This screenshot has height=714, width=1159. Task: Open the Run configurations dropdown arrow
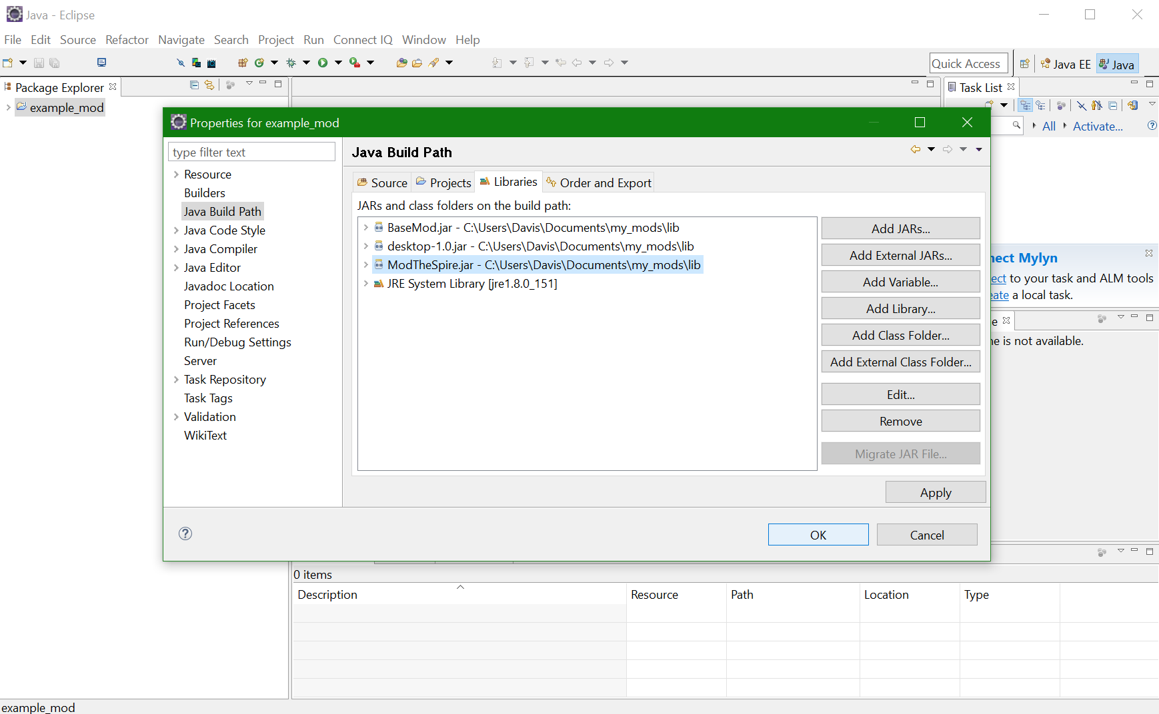338,63
